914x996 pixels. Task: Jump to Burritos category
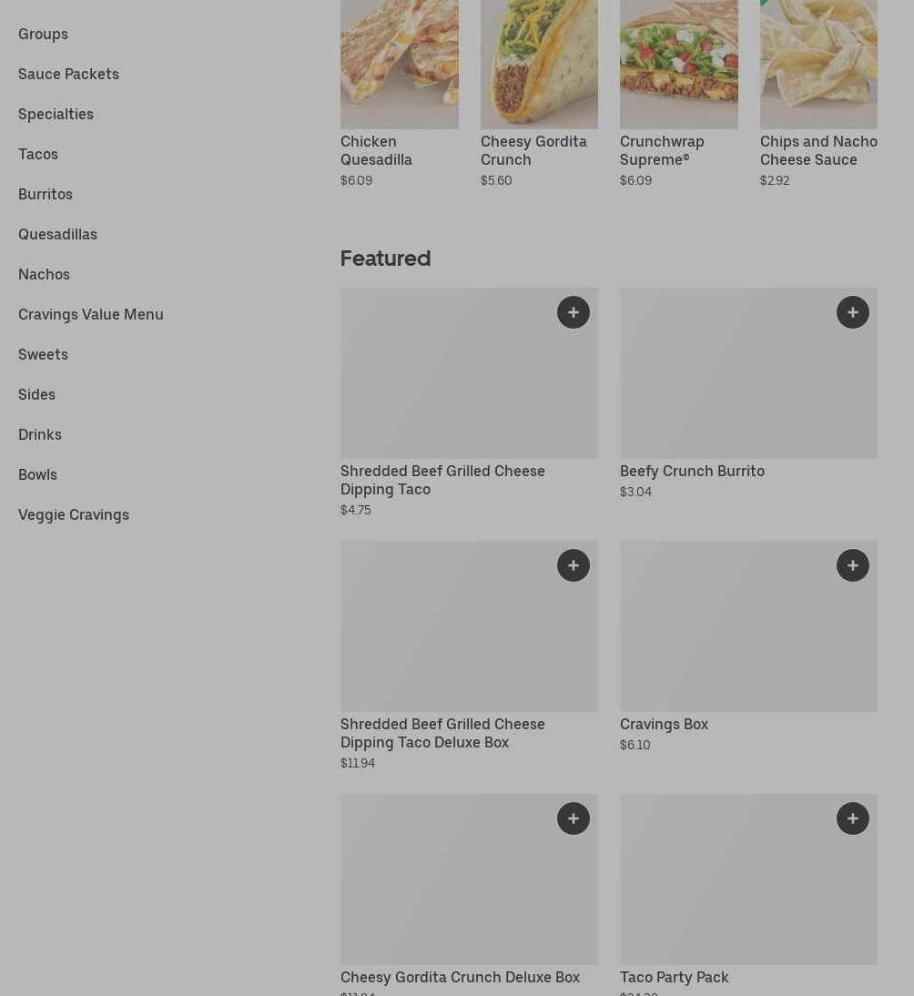tap(46, 194)
